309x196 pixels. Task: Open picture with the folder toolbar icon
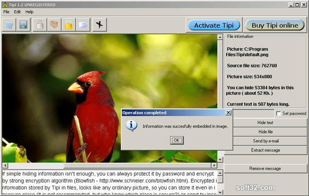(9, 25)
